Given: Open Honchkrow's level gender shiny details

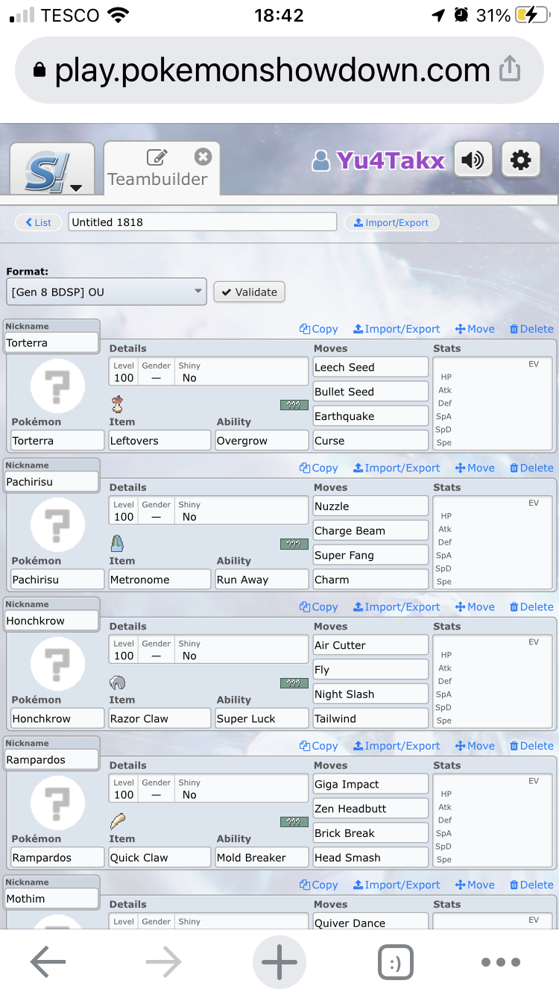Looking at the screenshot, I should pyautogui.click(x=209, y=650).
